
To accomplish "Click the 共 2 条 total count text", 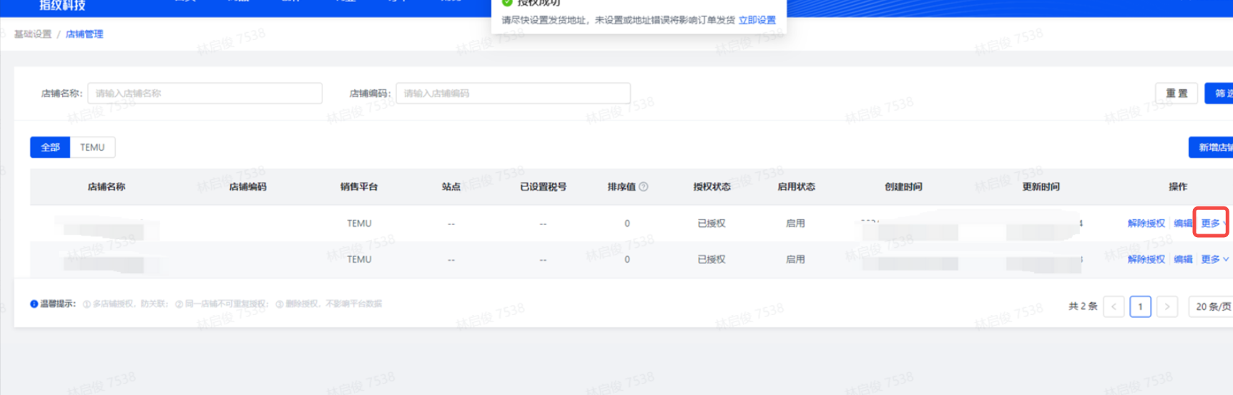I will click(1083, 306).
